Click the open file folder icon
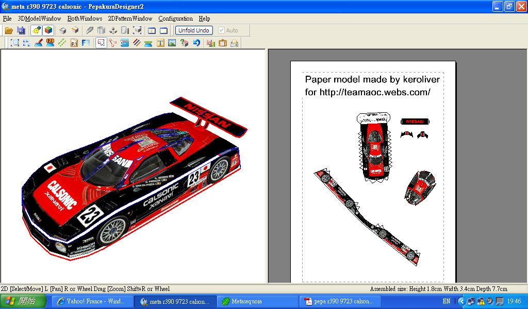The height and width of the screenshot is (309, 528). click(x=9, y=30)
